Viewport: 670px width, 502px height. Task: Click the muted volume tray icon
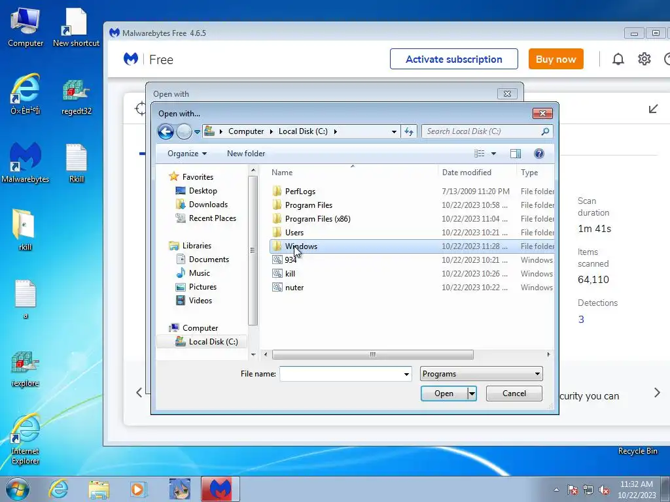[604, 490]
